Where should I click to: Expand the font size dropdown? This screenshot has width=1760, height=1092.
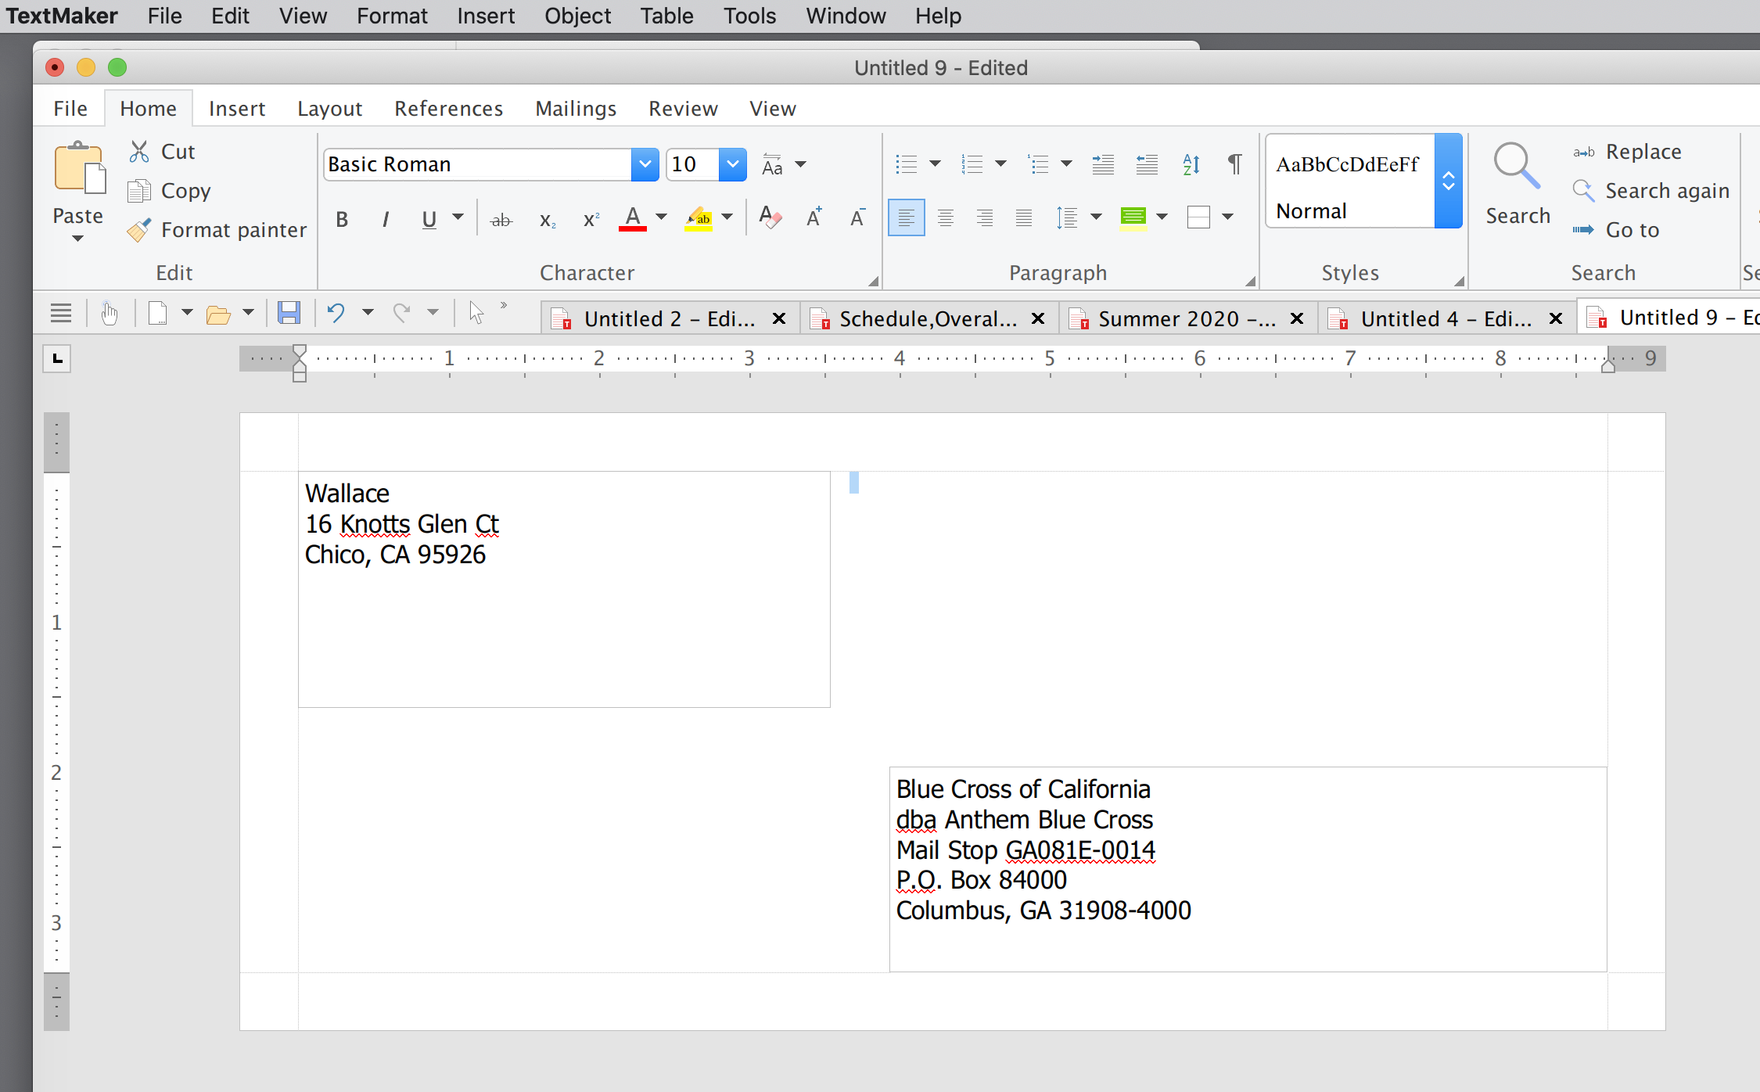tap(732, 164)
